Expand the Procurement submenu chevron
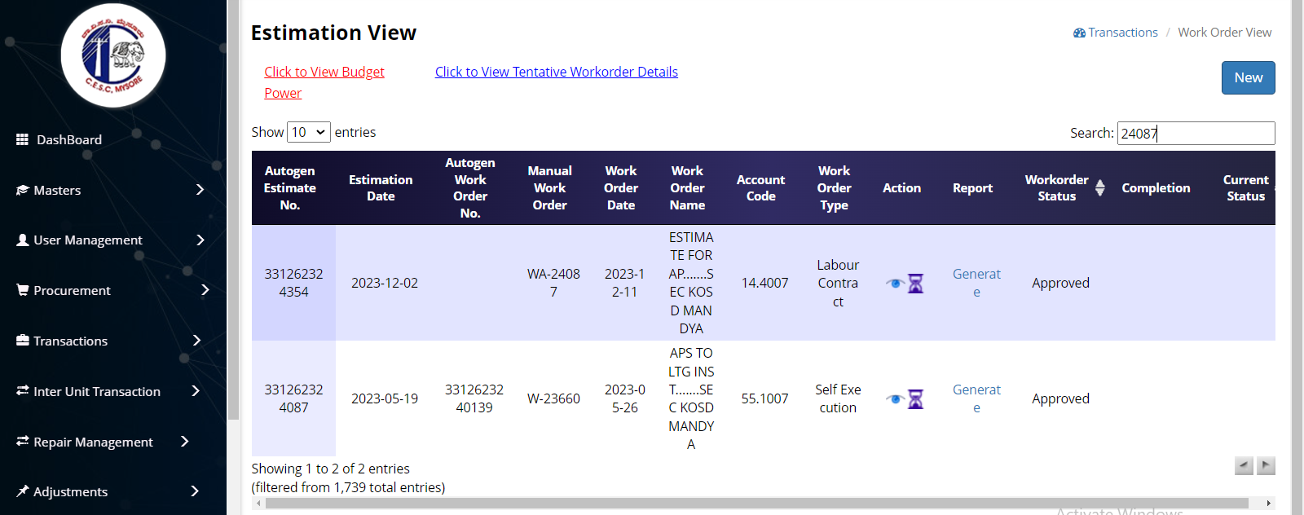This screenshot has height=515, width=1304. [x=205, y=290]
